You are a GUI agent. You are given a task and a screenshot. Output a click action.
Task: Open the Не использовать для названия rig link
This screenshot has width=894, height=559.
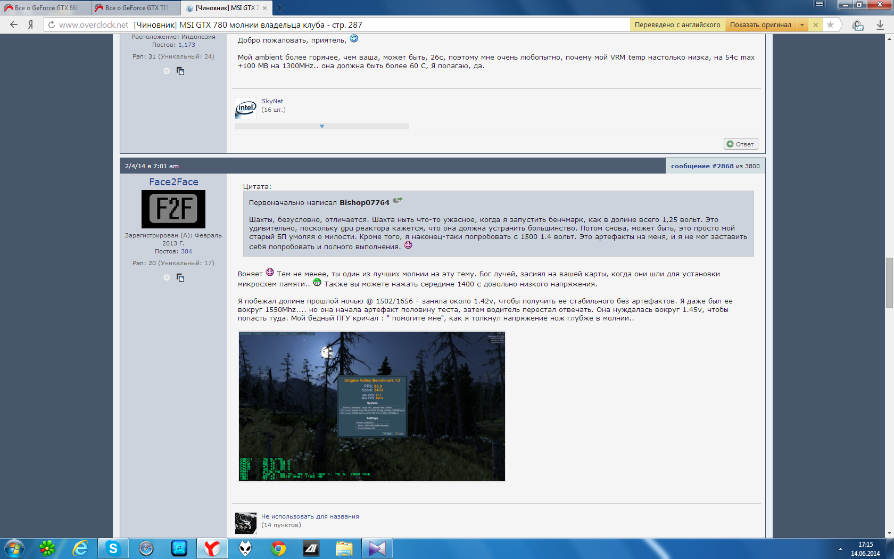310,516
